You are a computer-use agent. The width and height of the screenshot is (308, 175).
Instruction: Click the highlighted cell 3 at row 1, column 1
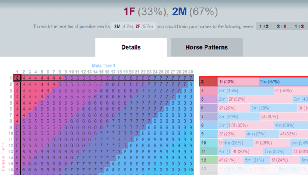pyautogui.click(x=17, y=78)
